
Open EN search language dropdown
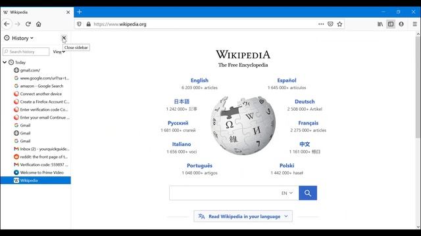pos(287,193)
